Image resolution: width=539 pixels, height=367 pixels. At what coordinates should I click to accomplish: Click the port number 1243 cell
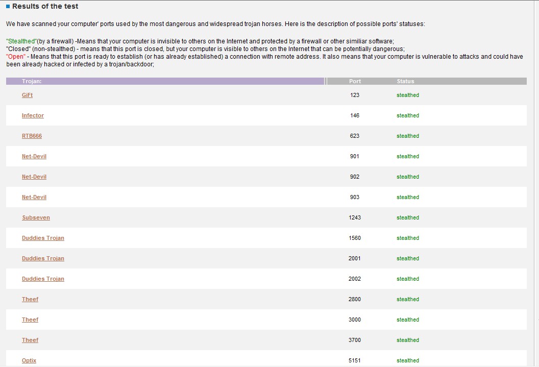pos(355,218)
